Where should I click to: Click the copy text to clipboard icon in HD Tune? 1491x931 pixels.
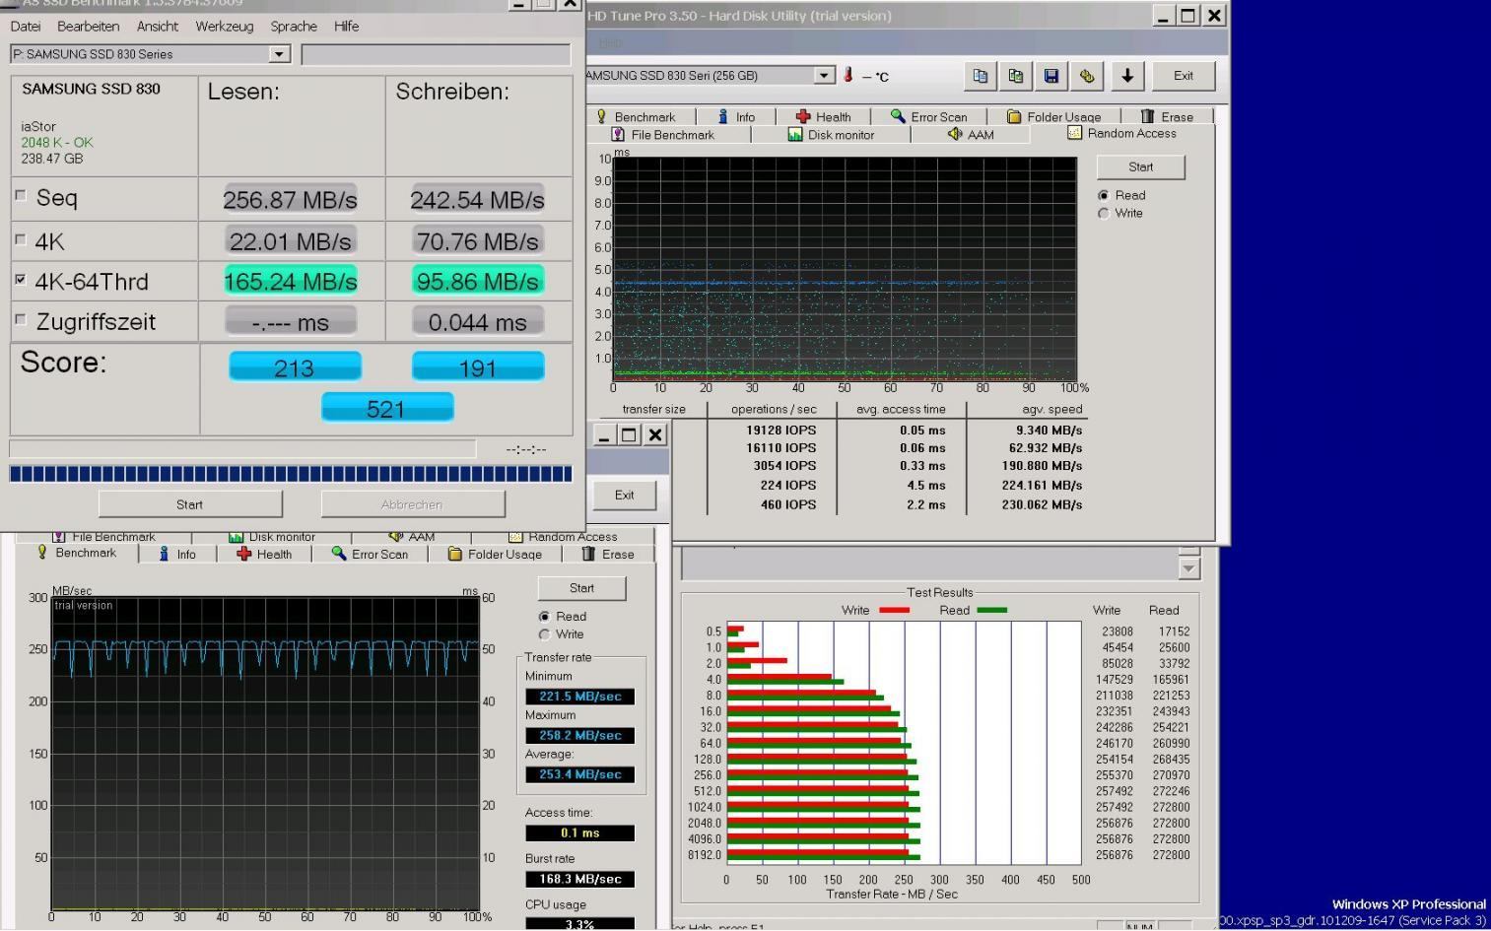[x=981, y=76]
